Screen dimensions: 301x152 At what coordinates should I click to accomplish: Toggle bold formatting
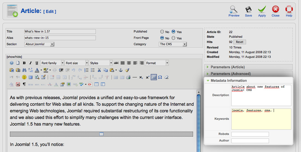pos(24,63)
